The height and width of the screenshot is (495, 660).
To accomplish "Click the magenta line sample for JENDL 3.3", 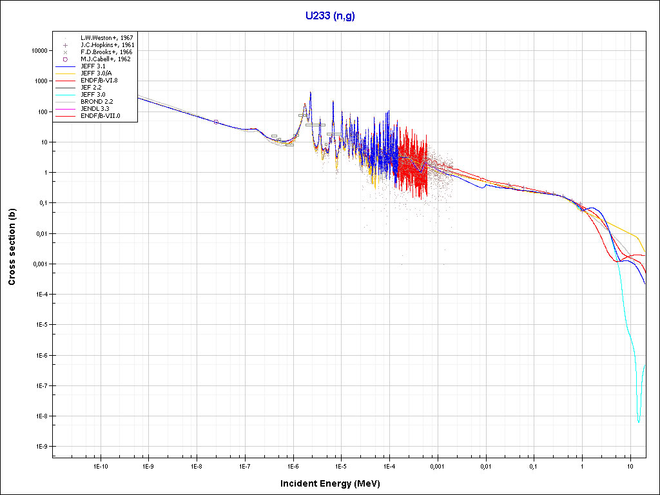I will pyautogui.click(x=66, y=109).
